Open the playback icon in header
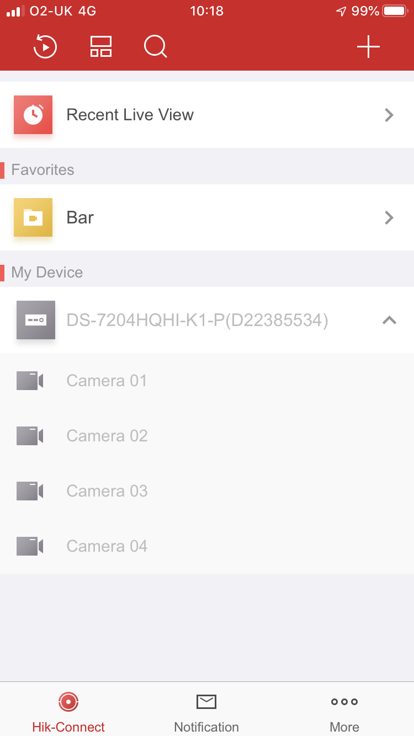This screenshot has height=736, width=414. tap(45, 47)
